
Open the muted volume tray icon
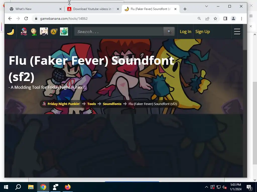(x=225, y=187)
